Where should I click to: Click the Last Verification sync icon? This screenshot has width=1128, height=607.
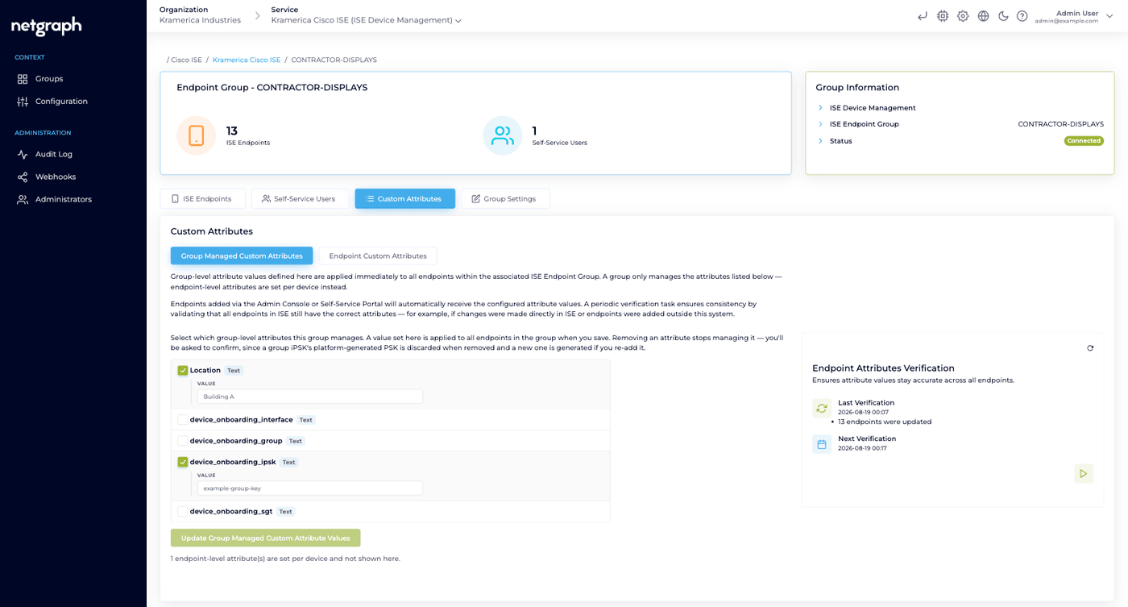point(822,408)
